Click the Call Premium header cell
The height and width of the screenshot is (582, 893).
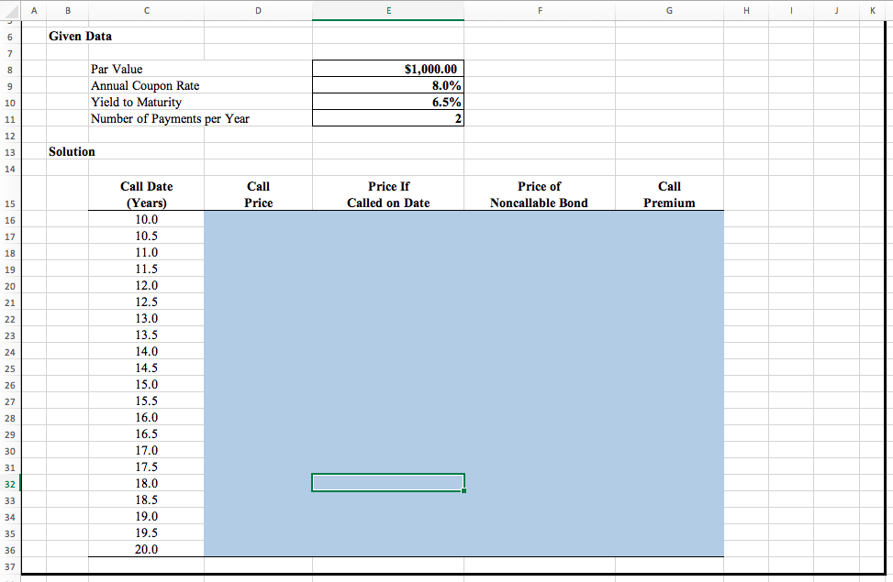669,193
